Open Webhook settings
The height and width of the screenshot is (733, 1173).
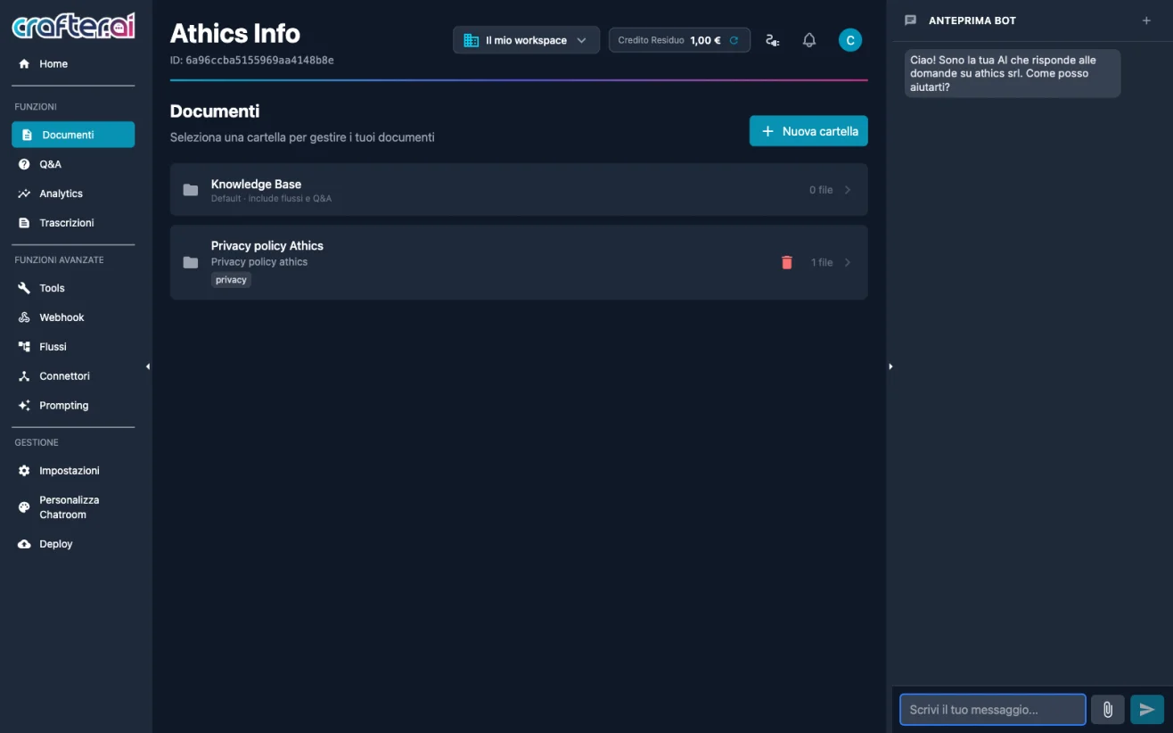point(73,317)
